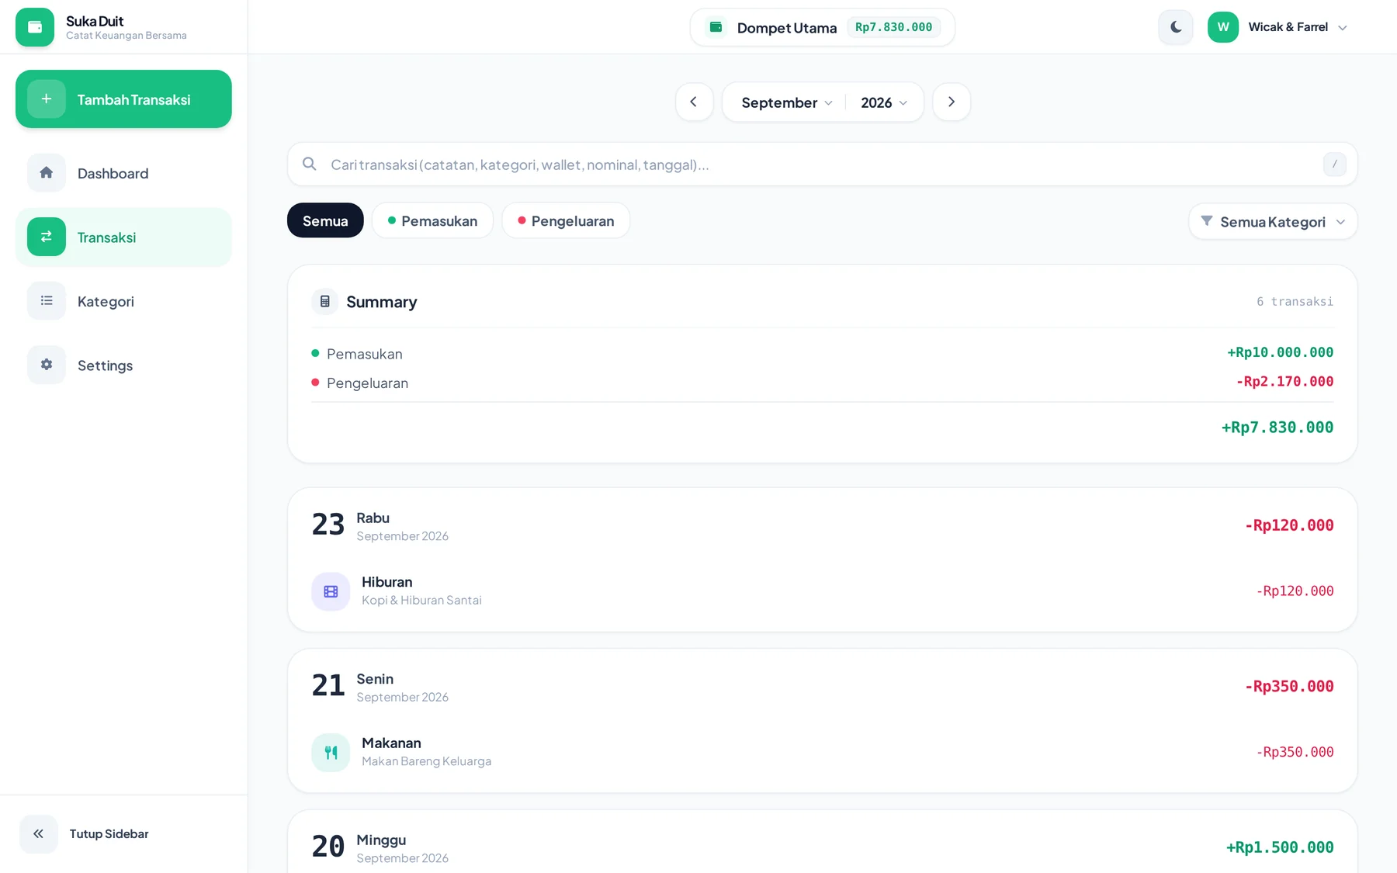Click 'Makan Bareng Keluarga' note

[x=426, y=761]
